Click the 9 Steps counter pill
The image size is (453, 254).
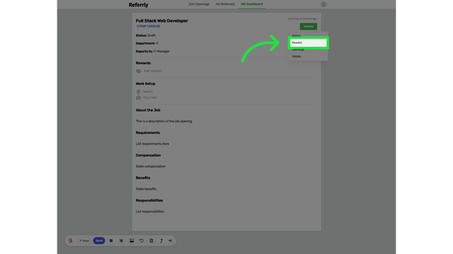[85, 240]
